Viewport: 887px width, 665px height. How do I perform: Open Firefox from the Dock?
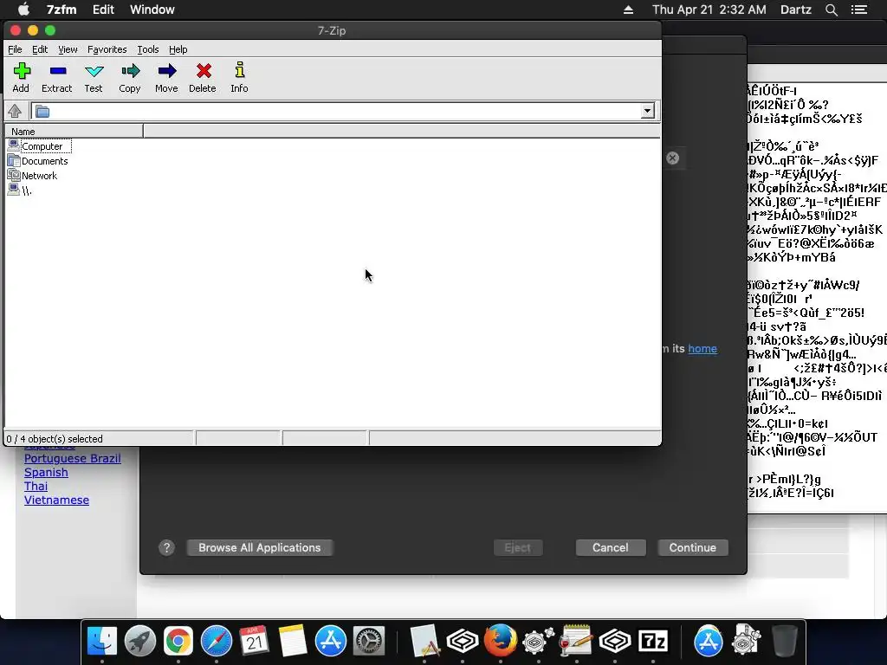coord(500,641)
